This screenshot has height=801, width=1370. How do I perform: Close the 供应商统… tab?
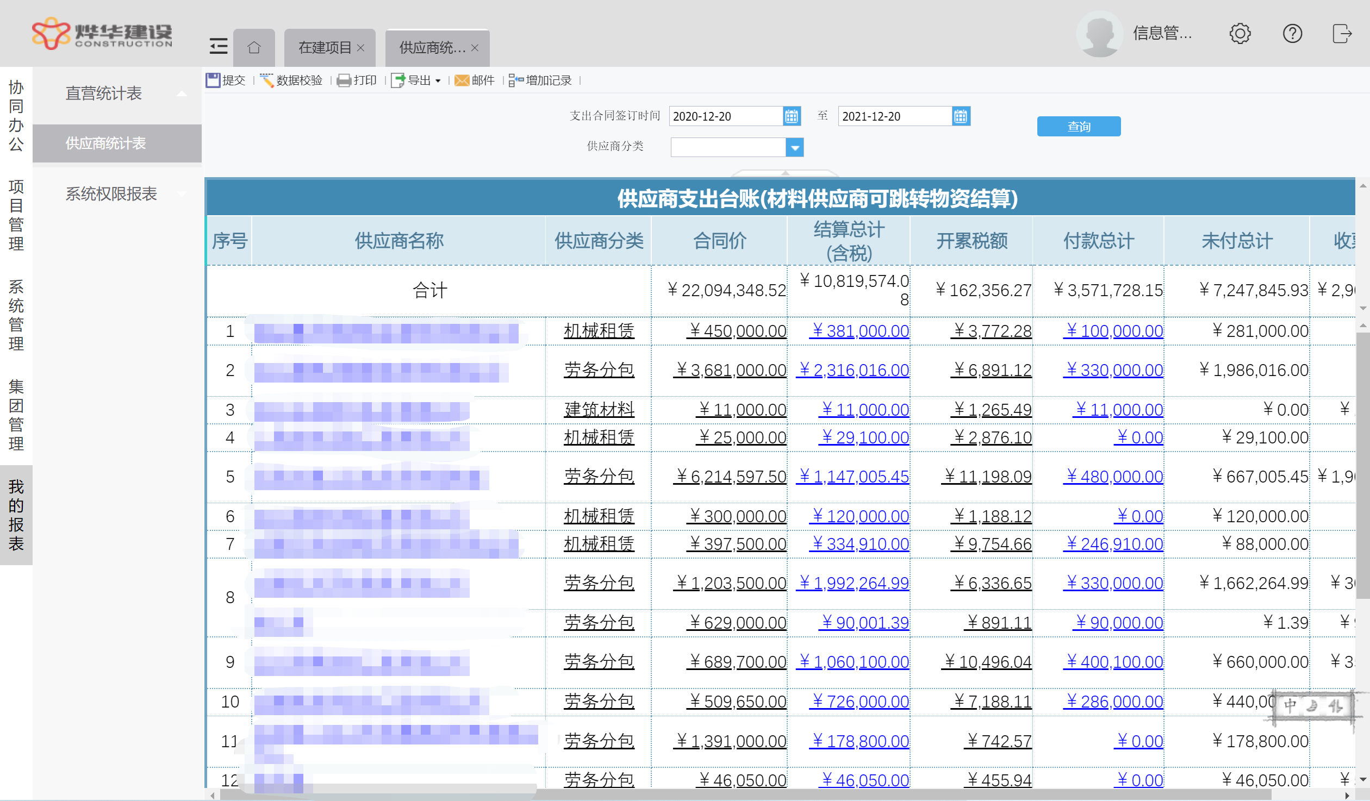(475, 48)
